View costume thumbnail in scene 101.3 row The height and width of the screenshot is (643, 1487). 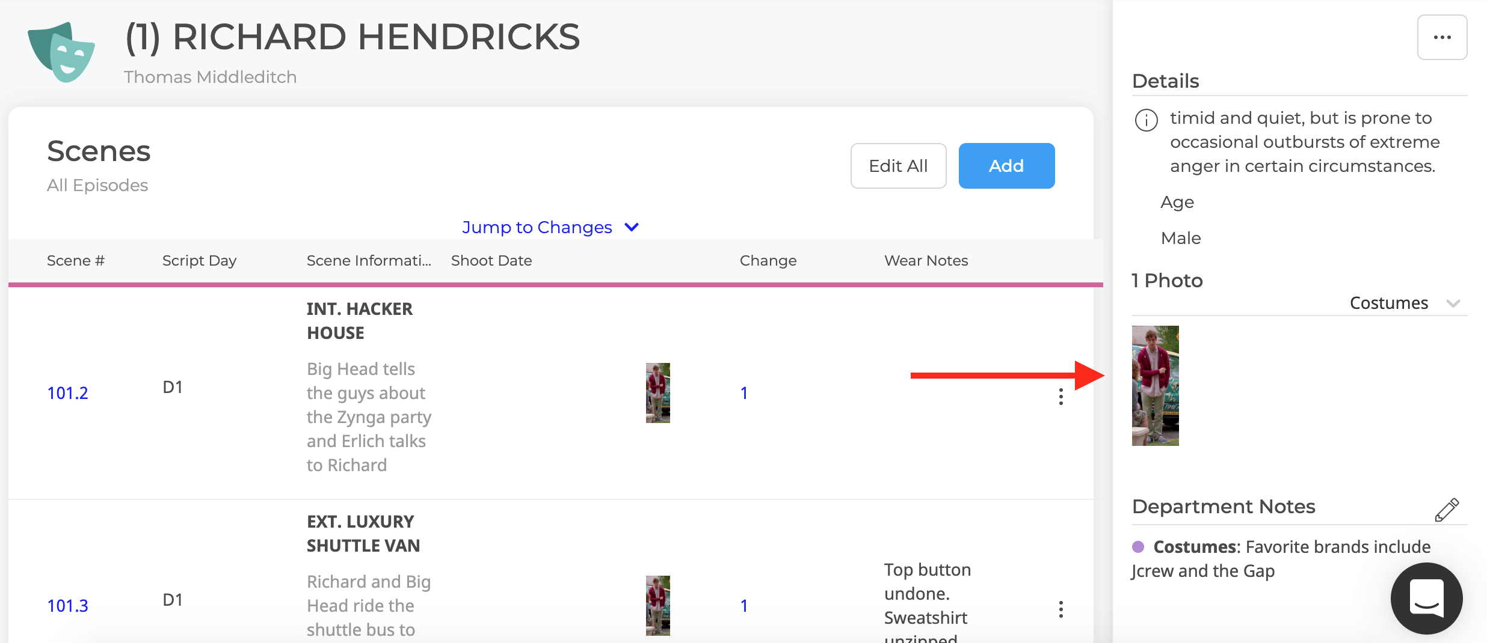[658, 606]
